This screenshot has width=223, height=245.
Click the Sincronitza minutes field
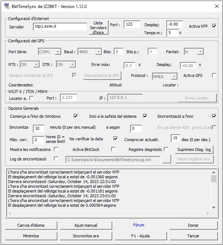[x=39, y=129]
